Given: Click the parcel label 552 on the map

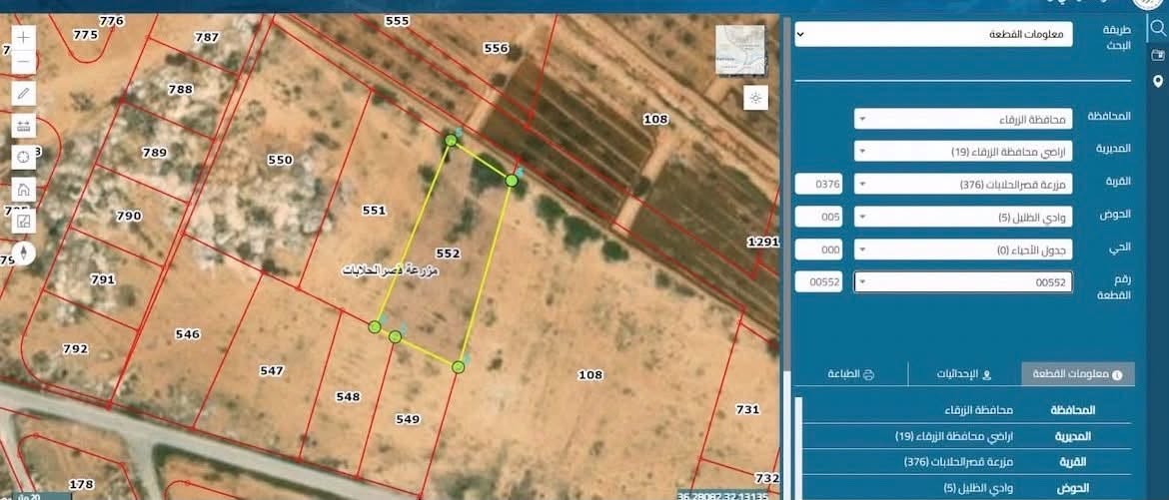Looking at the screenshot, I should [x=448, y=253].
